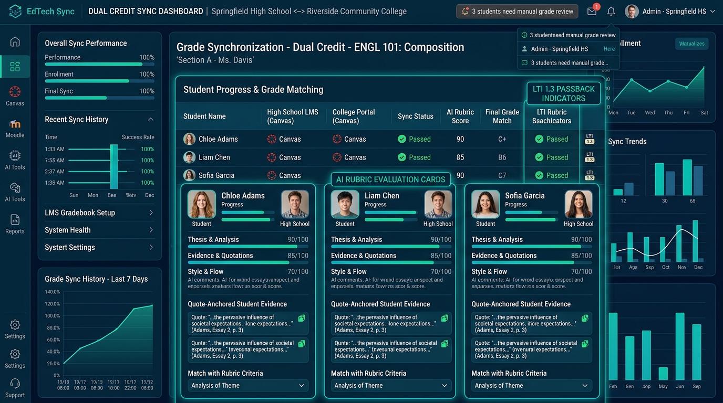Viewport: 723px width, 403px height.
Task: Open Reports from the sidebar
Action: tap(15, 224)
